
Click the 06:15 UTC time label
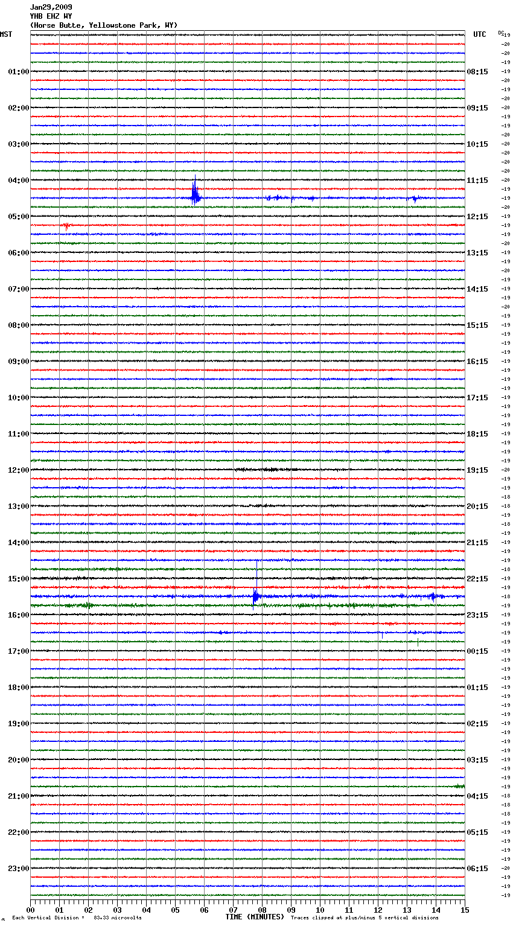(x=477, y=869)
